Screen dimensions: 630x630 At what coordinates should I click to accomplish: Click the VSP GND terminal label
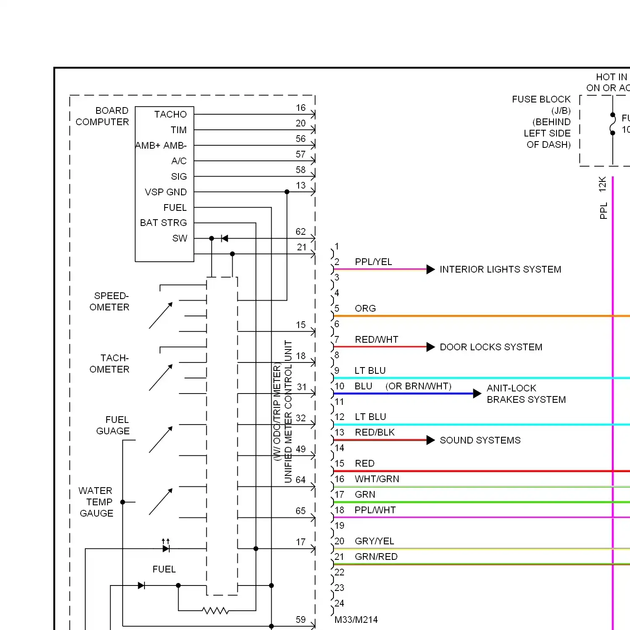point(166,192)
